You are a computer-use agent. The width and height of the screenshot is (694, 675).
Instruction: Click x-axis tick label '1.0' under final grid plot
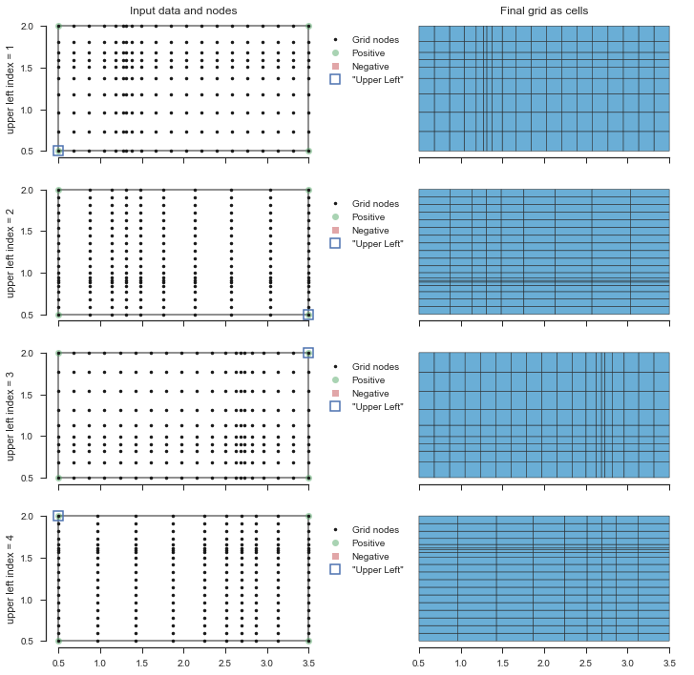coord(461,663)
